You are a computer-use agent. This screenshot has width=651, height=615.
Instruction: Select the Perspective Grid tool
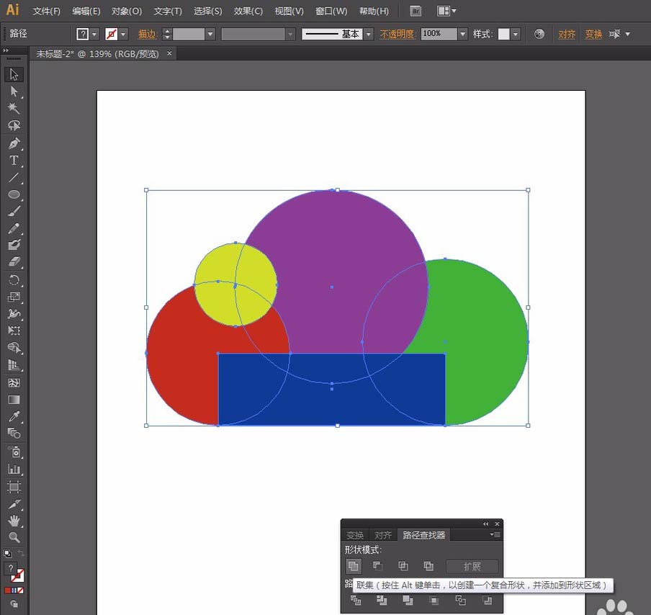pos(14,365)
